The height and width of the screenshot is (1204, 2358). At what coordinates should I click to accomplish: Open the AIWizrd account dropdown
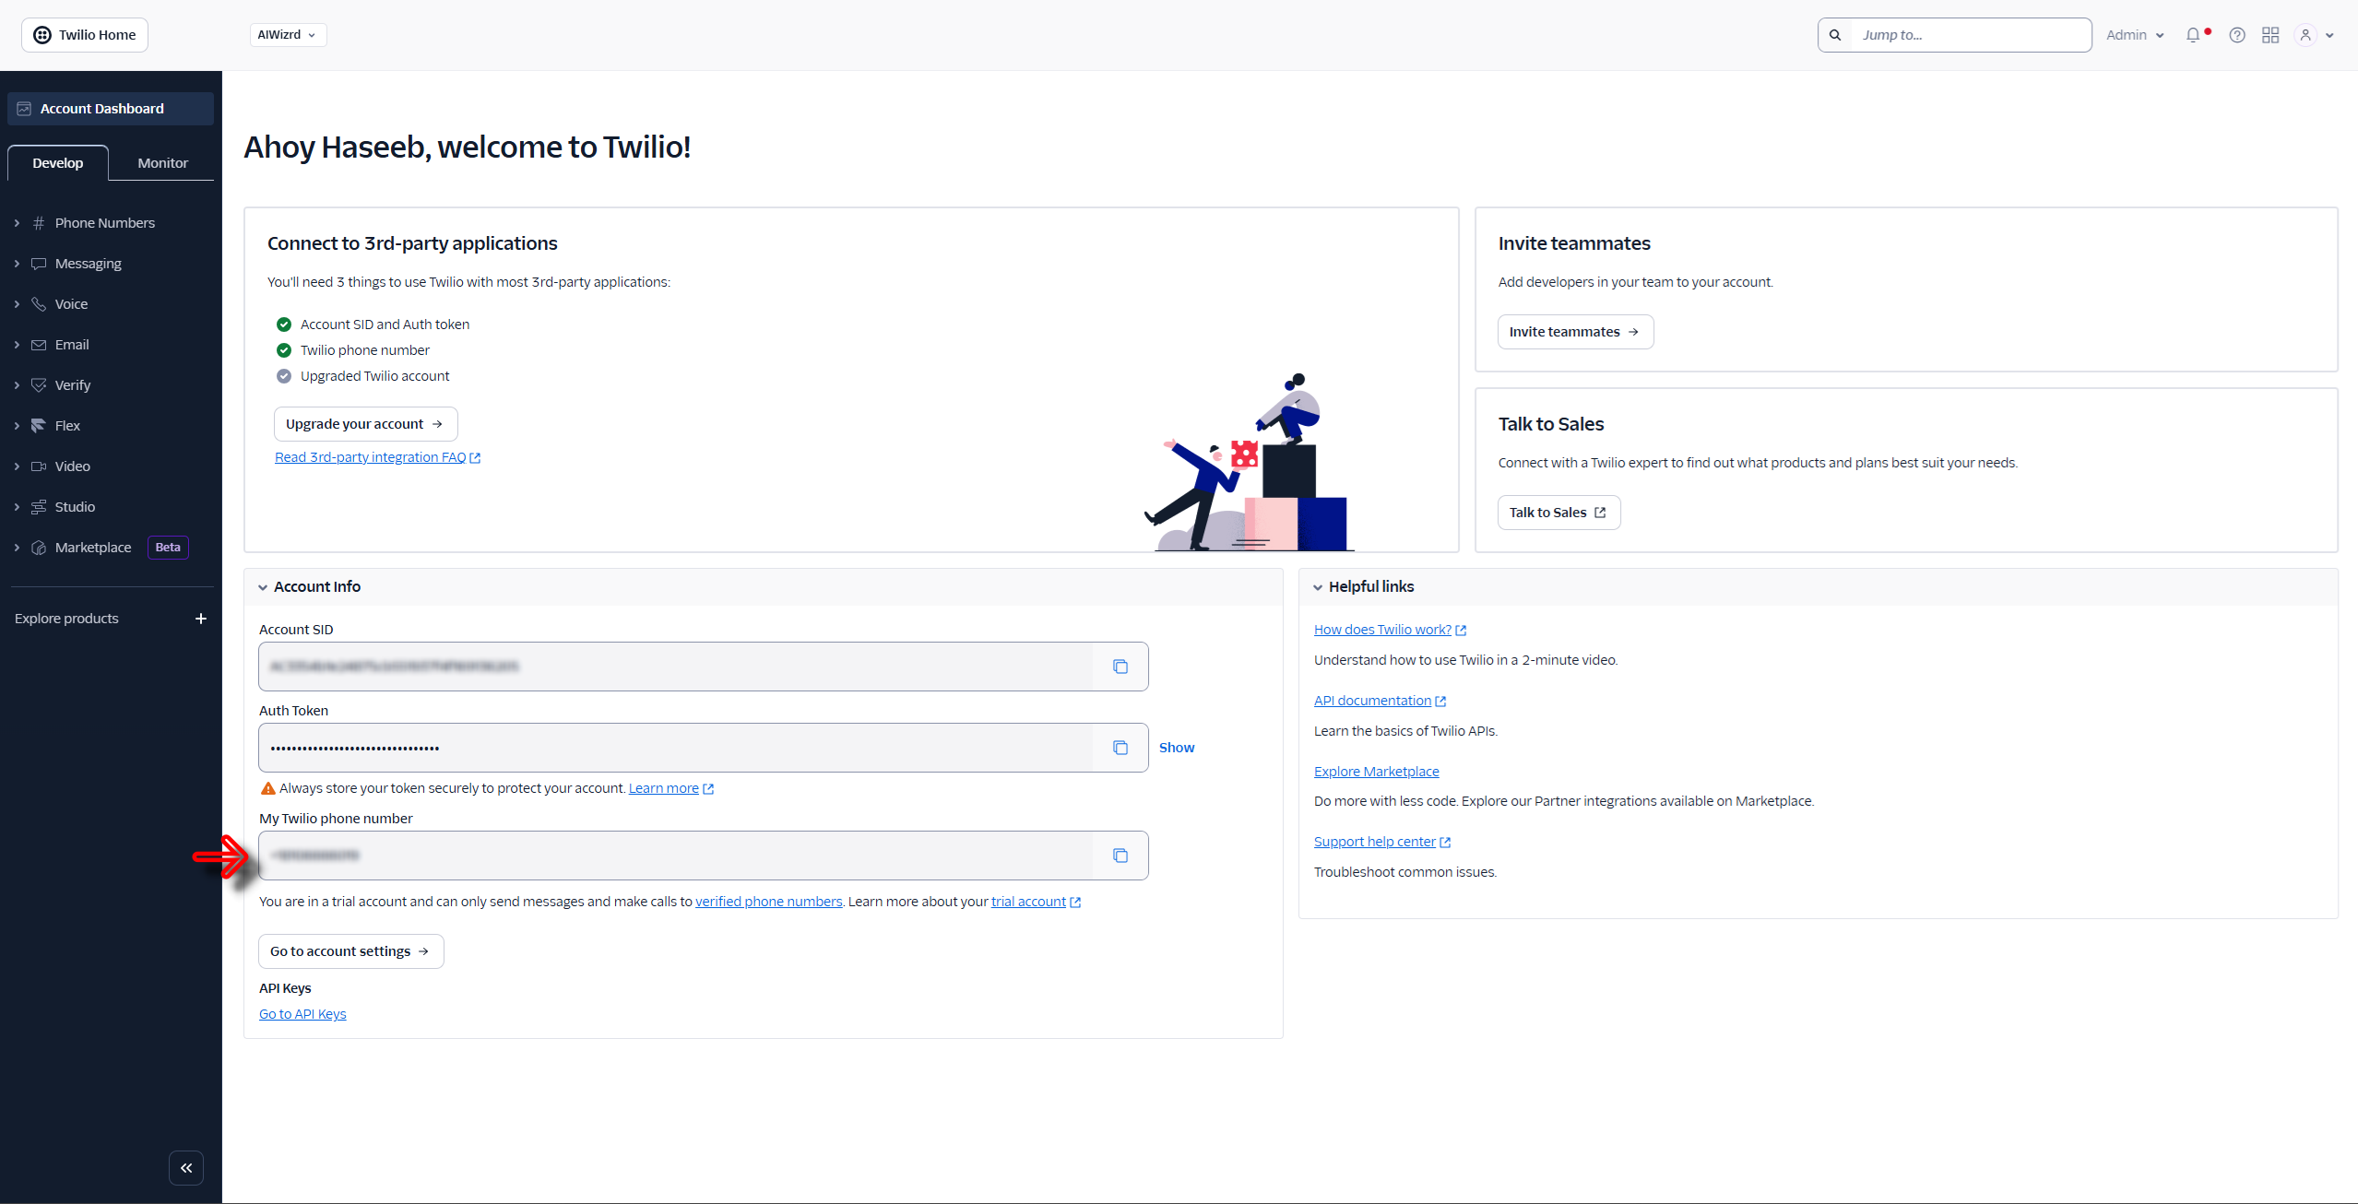[x=288, y=35]
